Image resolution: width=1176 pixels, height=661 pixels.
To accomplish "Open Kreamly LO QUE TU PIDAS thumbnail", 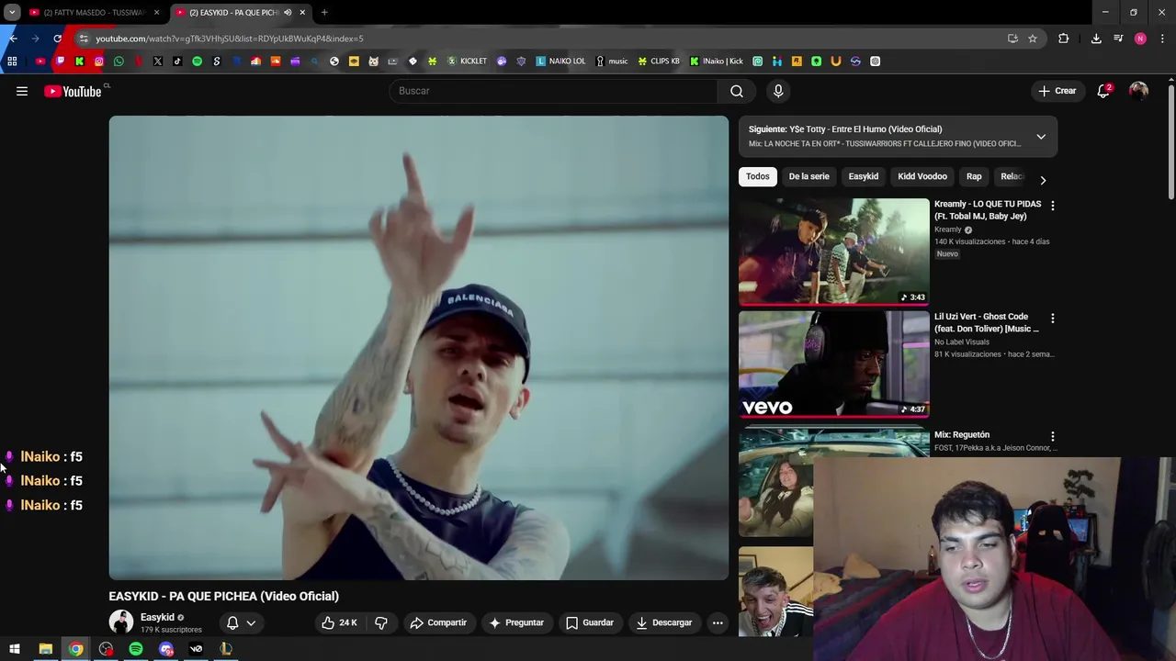I will [x=834, y=252].
